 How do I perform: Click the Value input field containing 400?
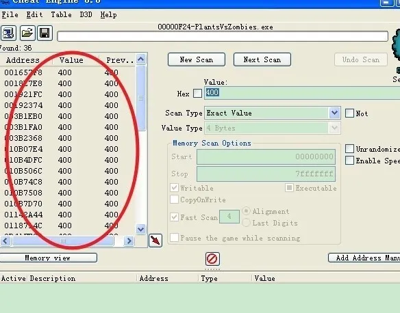pyautogui.click(x=302, y=93)
